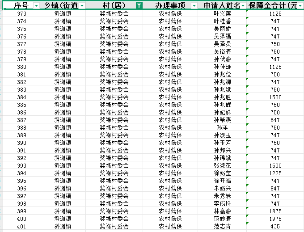Select serial number cell 399
Viewport: 304px width, 232px height.
point(21,211)
